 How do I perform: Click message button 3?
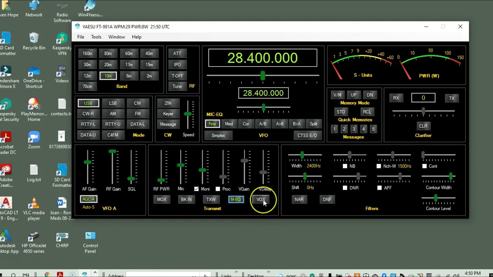[354, 129]
